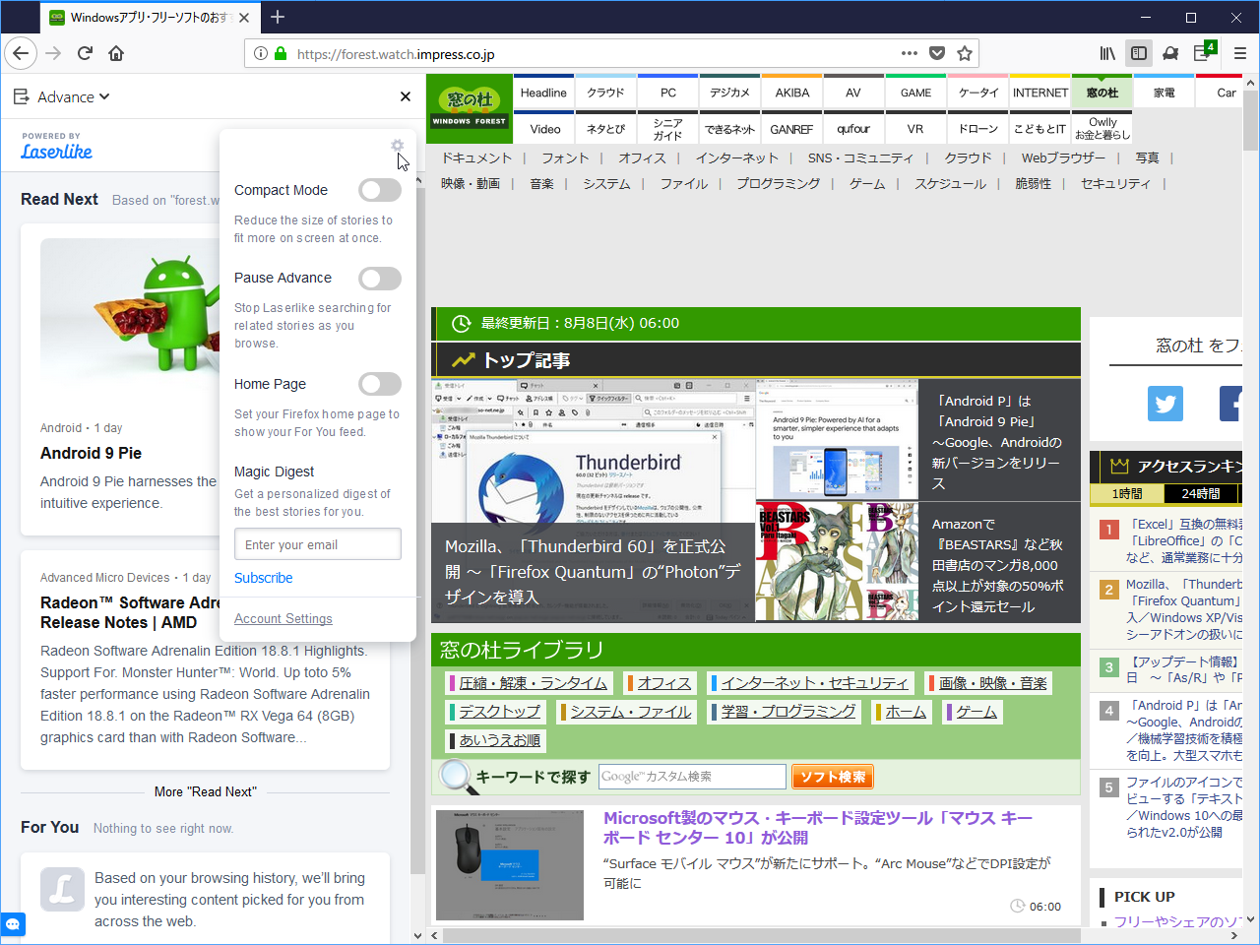Open the Firefox Library icon

[1107, 53]
